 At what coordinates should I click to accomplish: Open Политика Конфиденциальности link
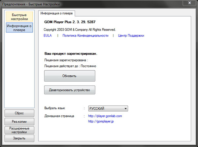point(85,36)
